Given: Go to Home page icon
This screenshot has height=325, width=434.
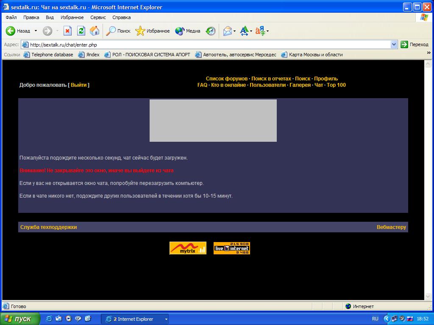Looking at the screenshot, I should click(95, 31).
